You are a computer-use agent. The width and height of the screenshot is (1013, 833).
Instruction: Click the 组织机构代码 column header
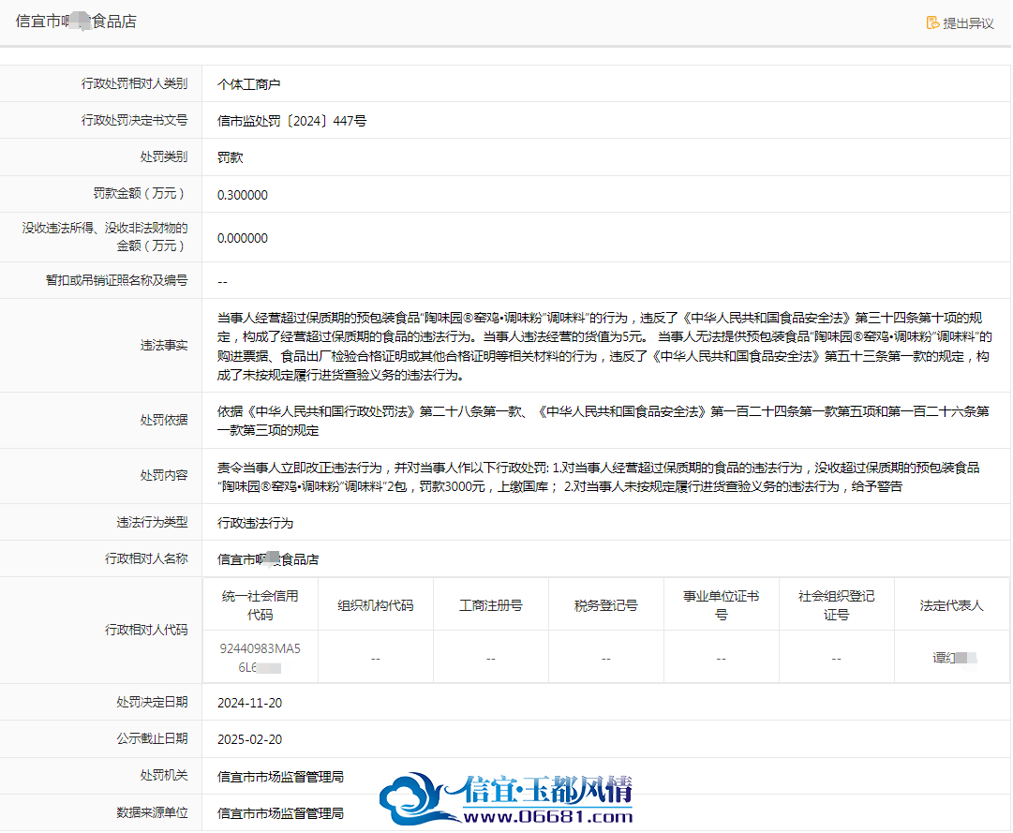point(376,605)
